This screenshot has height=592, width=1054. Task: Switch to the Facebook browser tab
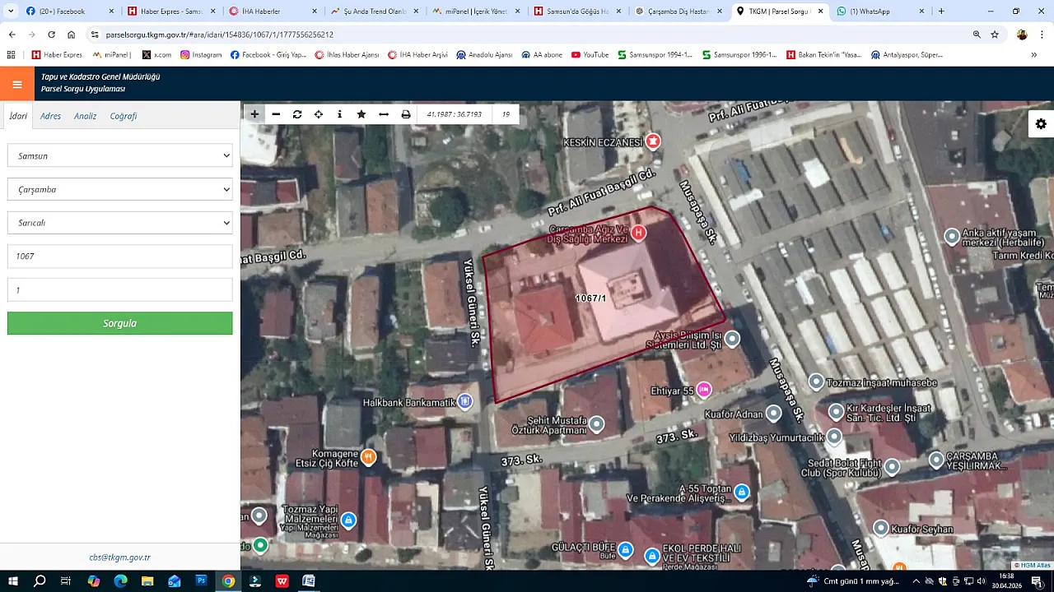click(68, 12)
